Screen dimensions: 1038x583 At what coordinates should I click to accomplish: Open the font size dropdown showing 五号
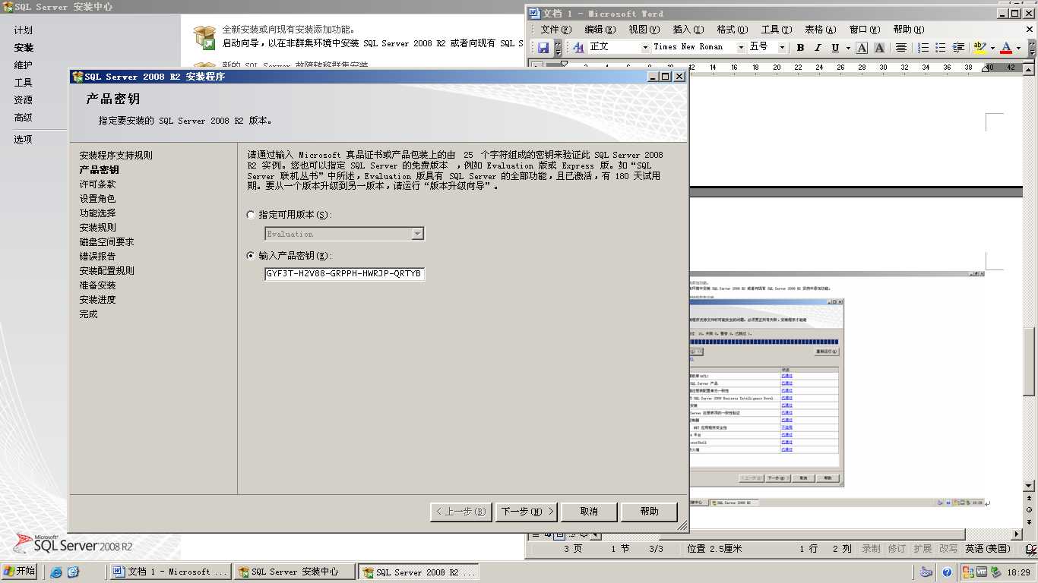[783, 47]
